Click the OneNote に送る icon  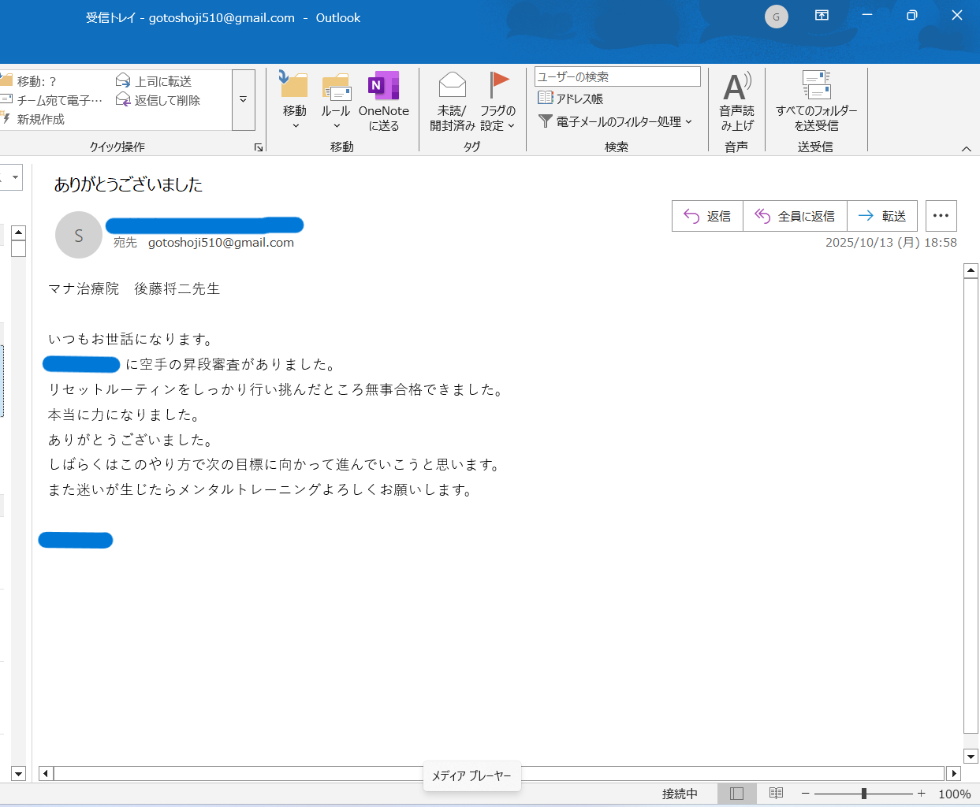383,87
